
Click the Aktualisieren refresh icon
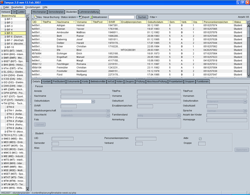(91, 17)
